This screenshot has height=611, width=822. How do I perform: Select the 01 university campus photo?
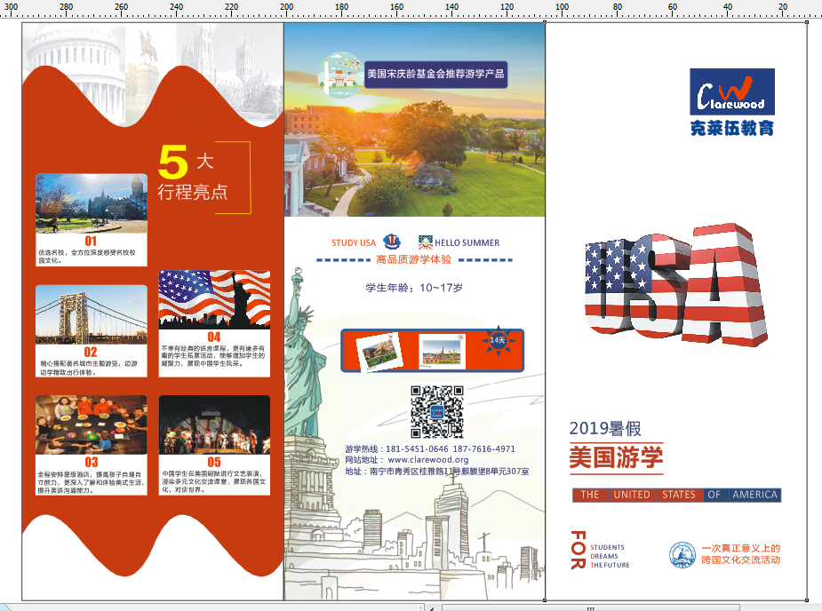click(x=92, y=203)
